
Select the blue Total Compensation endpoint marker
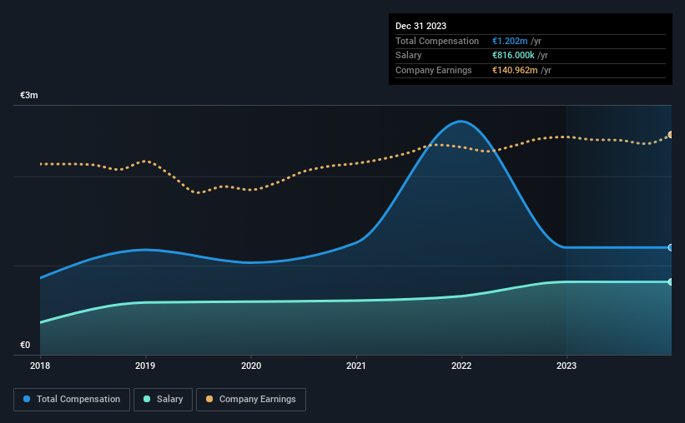click(671, 247)
